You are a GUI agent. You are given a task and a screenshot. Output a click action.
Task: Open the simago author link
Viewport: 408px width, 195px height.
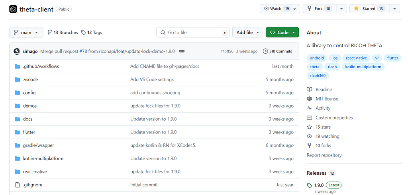tap(30, 51)
